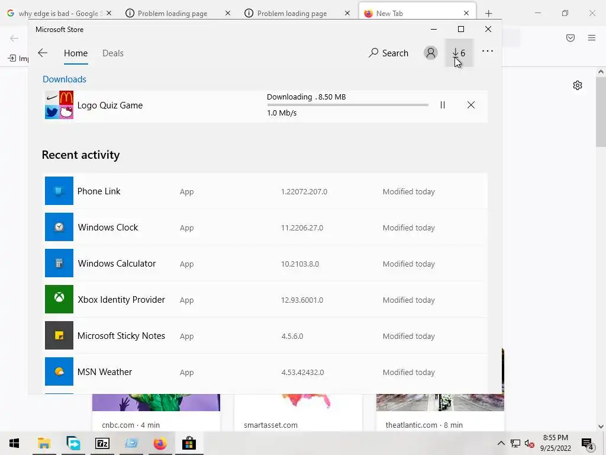Screen dimensions: 606x455
Task: Click version 4.5.6.0 text
Action: point(292,337)
